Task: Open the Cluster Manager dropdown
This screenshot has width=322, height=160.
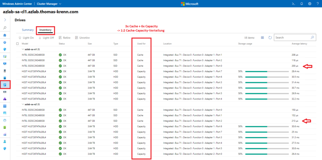Action: [49, 4]
